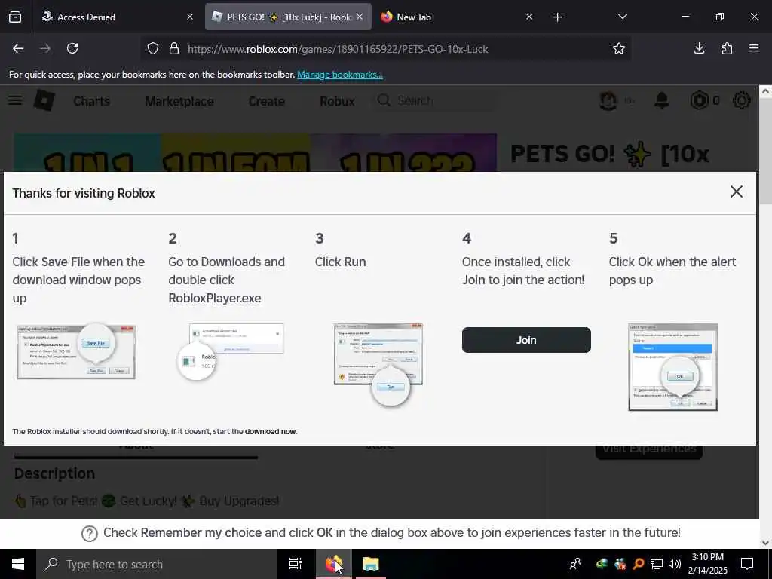The width and height of the screenshot is (772, 579).
Task: Close the Access Denied tab
Action: (x=190, y=17)
